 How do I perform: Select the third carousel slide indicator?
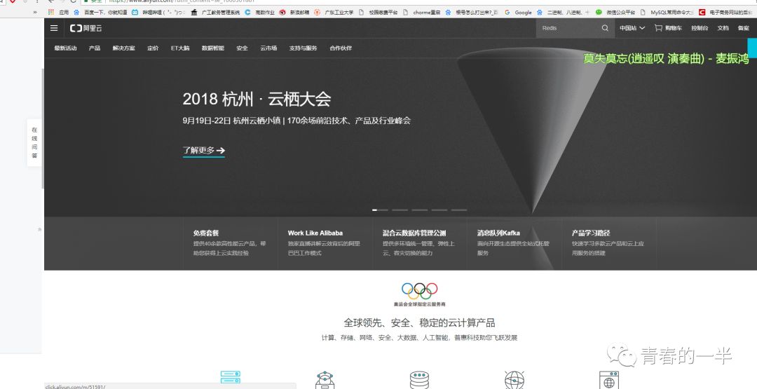[420, 210]
